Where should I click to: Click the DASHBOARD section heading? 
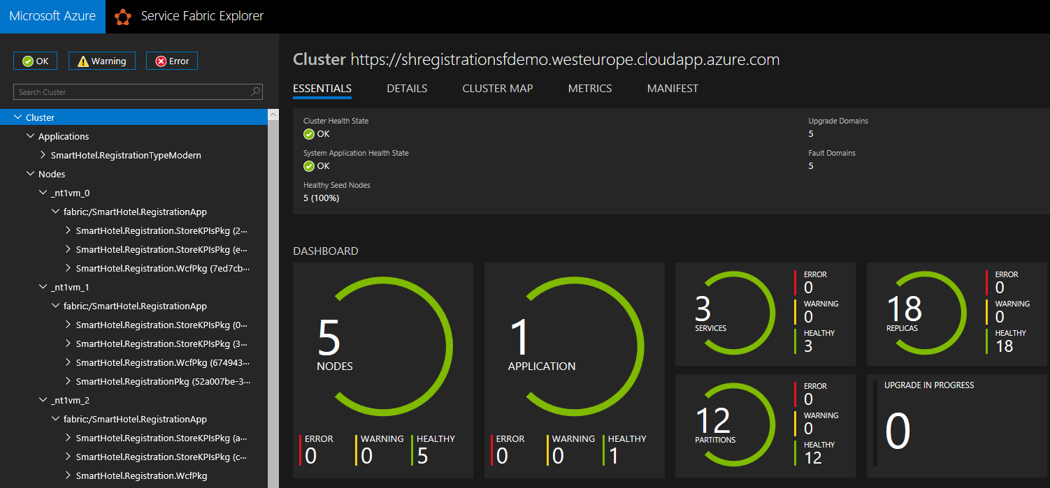(x=326, y=251)
